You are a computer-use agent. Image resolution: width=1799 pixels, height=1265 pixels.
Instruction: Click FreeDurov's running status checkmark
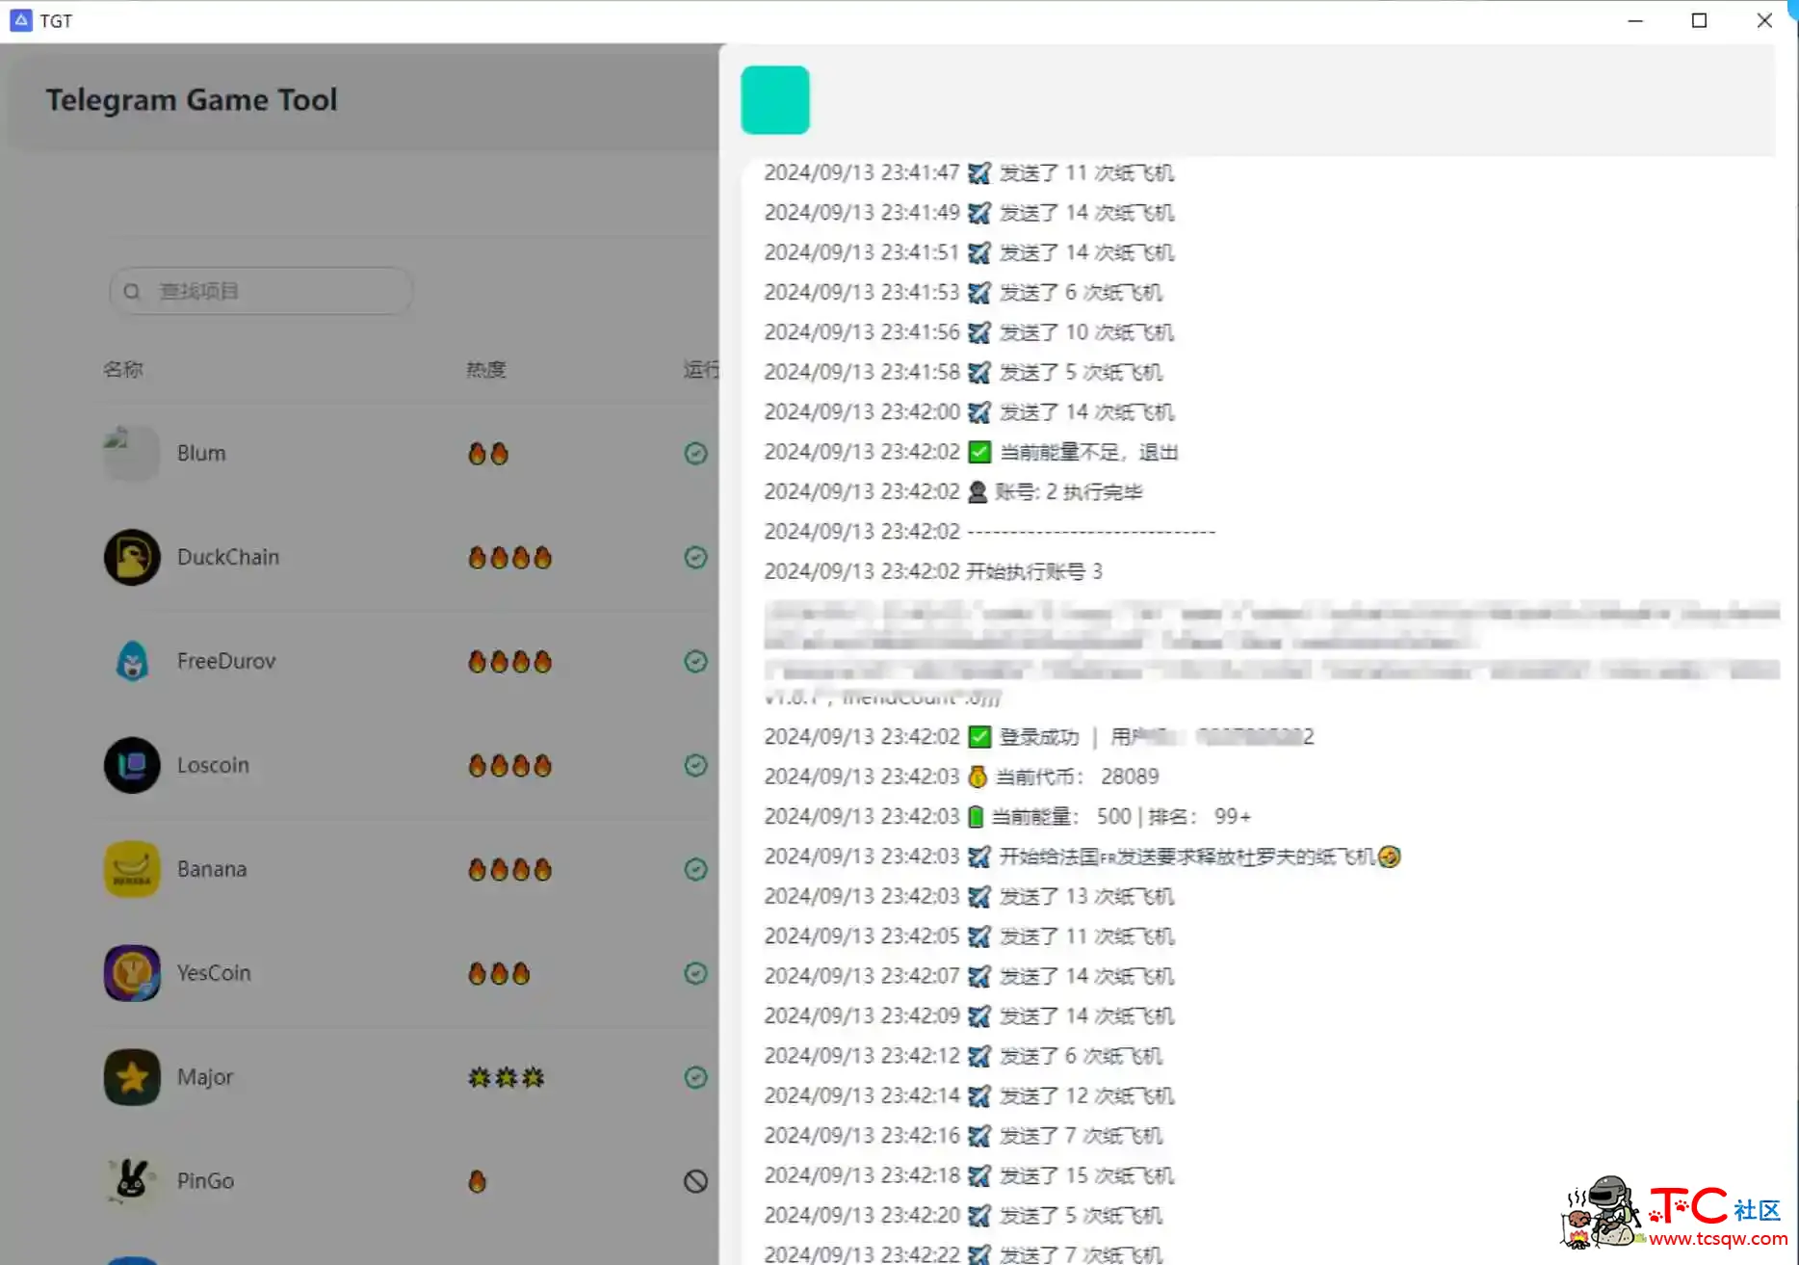(x=695, y=661)
